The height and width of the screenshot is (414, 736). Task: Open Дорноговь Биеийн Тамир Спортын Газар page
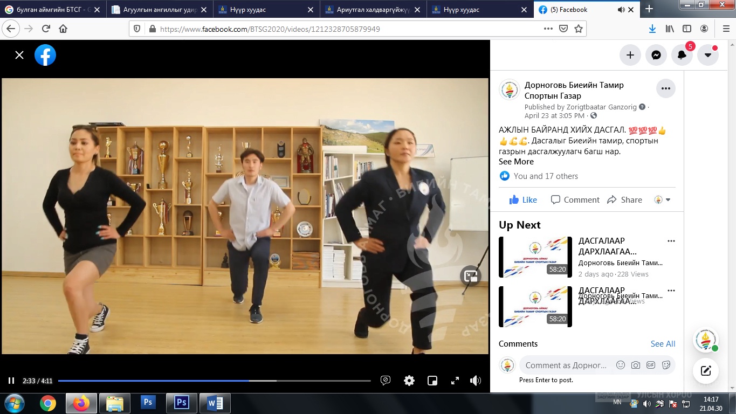[574, 90]
